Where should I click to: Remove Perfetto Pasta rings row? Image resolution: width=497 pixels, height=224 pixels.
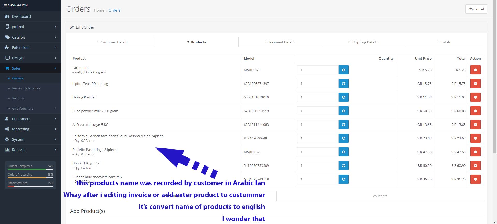click(475, 152)
